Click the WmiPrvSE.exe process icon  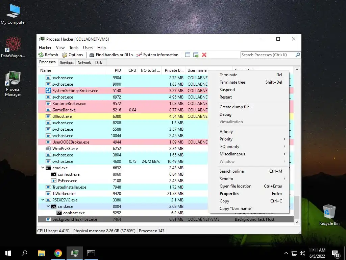(x=48, y=148)
